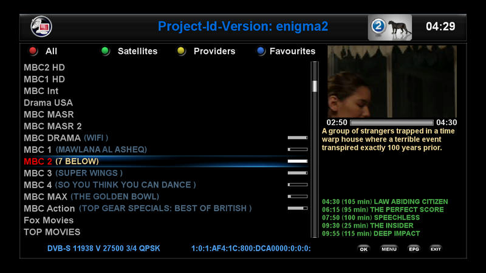Click preview progress bar between 02:50 and 04:30
The width and height of the screenshot is (486, 273).
click(392, 123)
